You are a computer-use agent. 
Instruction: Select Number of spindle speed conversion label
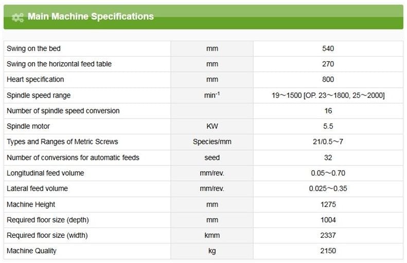(63, 111)
